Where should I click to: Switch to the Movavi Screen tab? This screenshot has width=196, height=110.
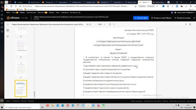coord(34,2)
